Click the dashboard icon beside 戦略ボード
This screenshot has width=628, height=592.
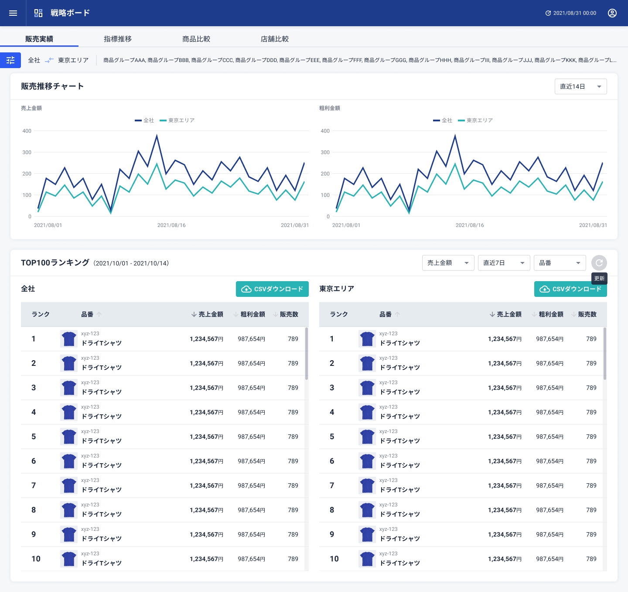coord(38,13)
